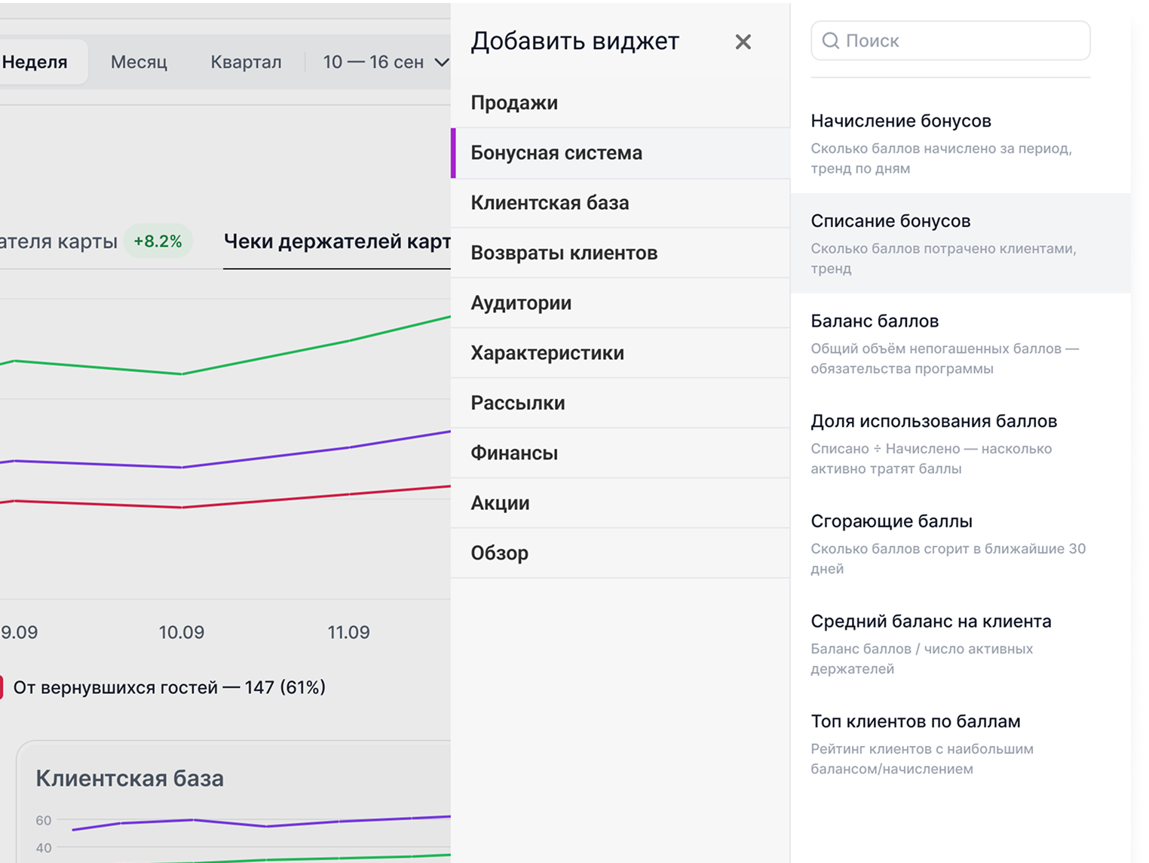The height and width of the screenshot is (863, 1149).
Task: Switch to Месяц period tab
Action: pos(139,62)
